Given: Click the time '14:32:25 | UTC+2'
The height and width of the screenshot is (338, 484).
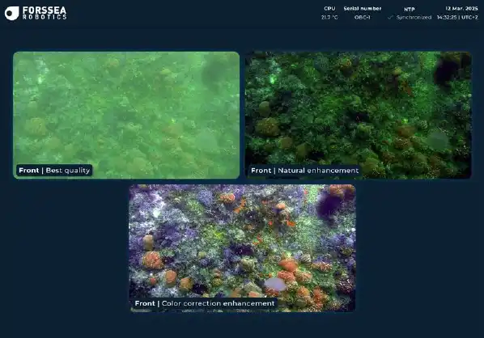Looking at the screenshot, I should [x=457, y=17].
